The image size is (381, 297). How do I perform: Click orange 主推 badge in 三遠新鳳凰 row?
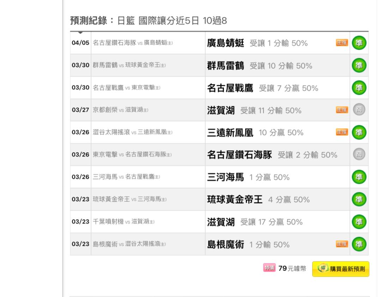click(342, 133)
